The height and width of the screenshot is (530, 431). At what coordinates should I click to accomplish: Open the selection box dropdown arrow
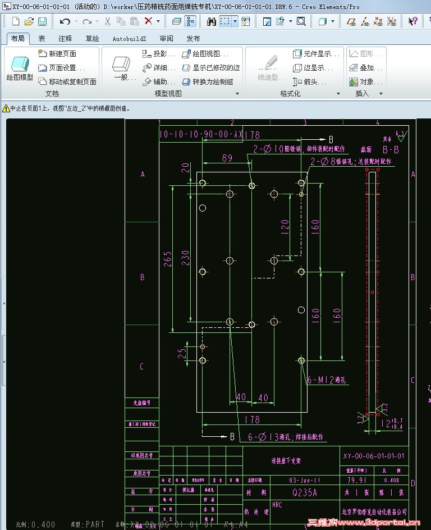pos(235,21)
